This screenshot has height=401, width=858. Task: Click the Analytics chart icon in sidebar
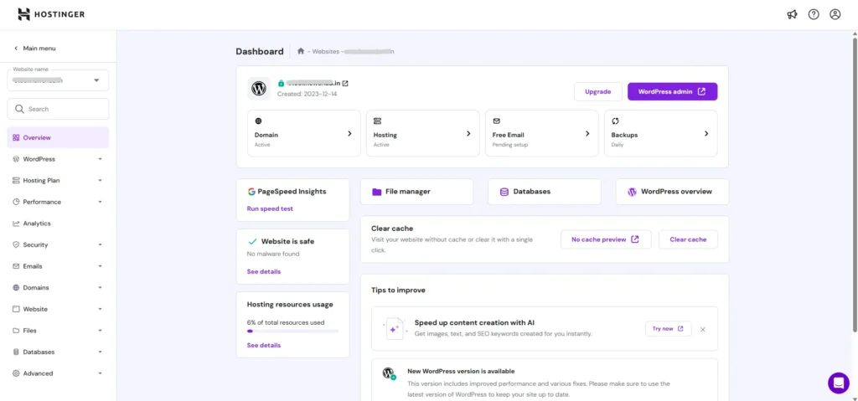16,224
